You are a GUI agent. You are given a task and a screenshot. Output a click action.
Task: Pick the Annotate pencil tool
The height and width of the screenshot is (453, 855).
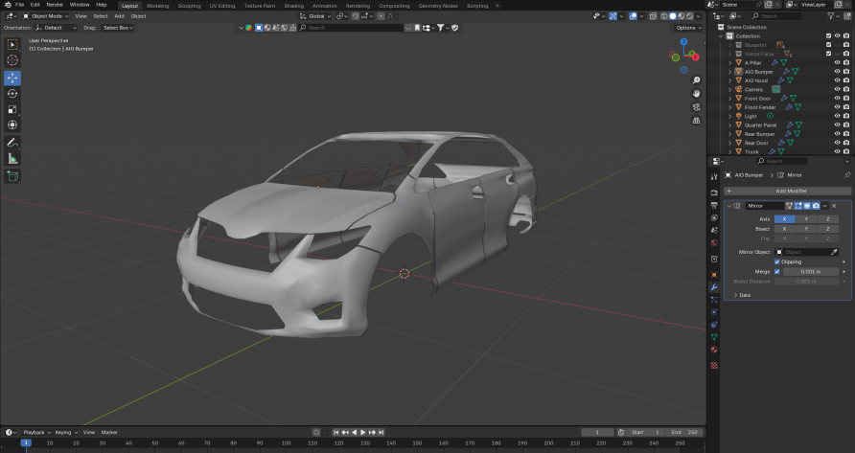click(12, 142)
